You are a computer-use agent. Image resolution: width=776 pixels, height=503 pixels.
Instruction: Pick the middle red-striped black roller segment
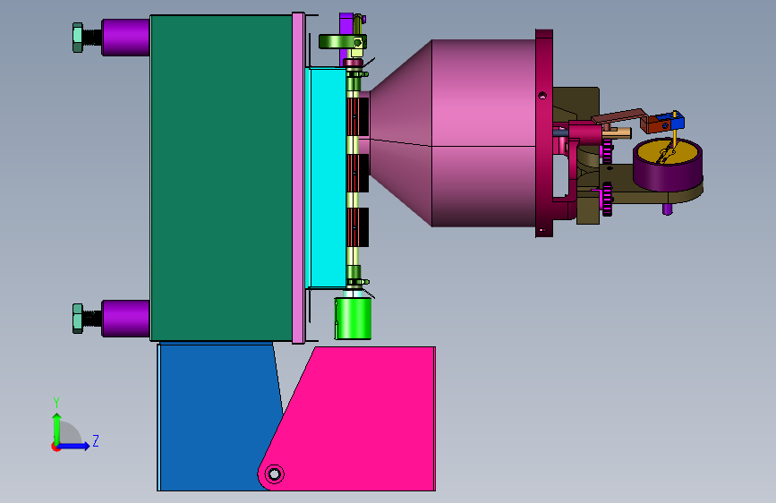pyautogui.click(x=357, y=173)
